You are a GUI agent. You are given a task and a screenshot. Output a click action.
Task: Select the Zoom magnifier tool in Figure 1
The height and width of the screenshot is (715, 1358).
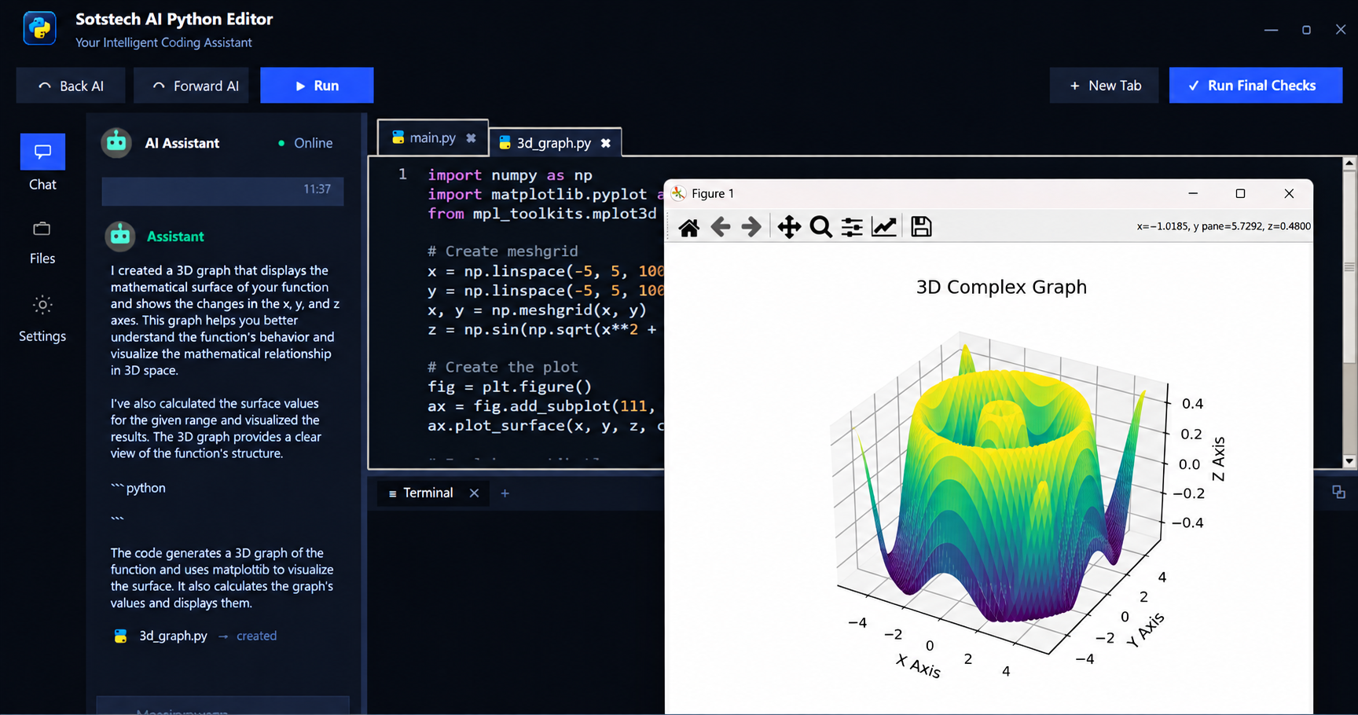[x=820, y=227]
